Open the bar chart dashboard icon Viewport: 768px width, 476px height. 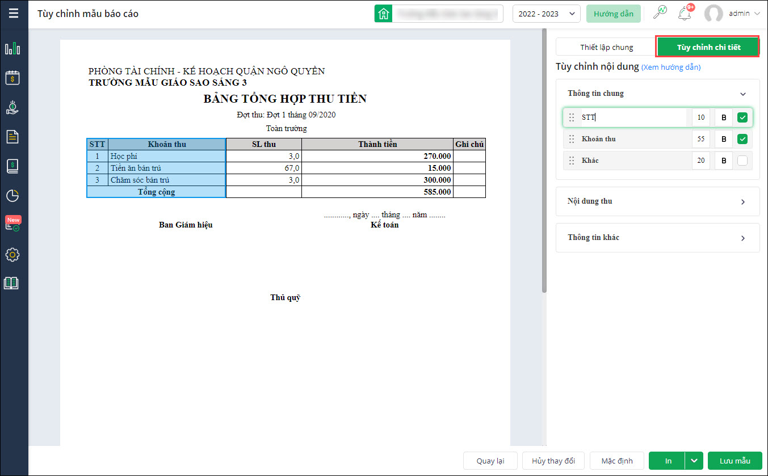[x=12, y=49]
